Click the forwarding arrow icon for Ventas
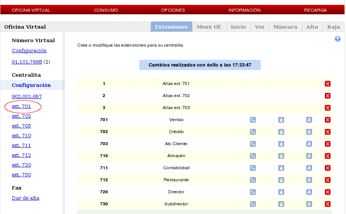 click(253, 120)
